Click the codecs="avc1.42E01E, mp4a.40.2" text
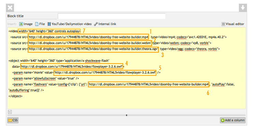253x128 pixels. 201,37
